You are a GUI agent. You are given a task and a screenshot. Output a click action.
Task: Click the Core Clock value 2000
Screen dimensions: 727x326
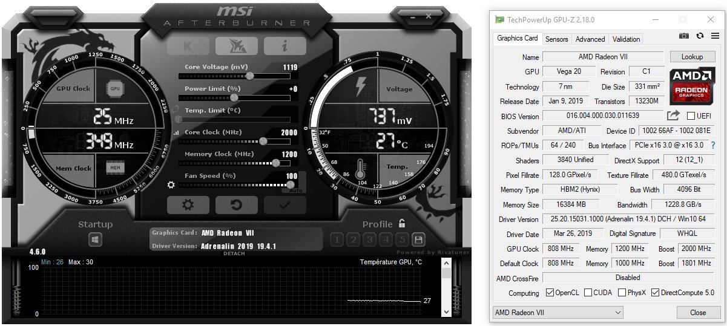[289, 132]
